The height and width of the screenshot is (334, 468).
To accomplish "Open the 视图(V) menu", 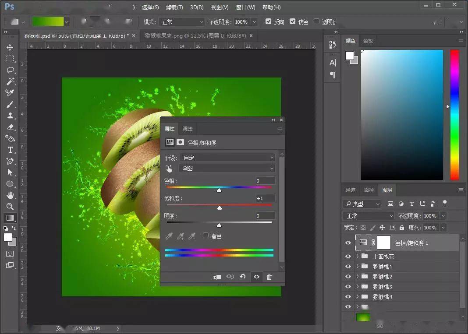I will tap(220, 7).
